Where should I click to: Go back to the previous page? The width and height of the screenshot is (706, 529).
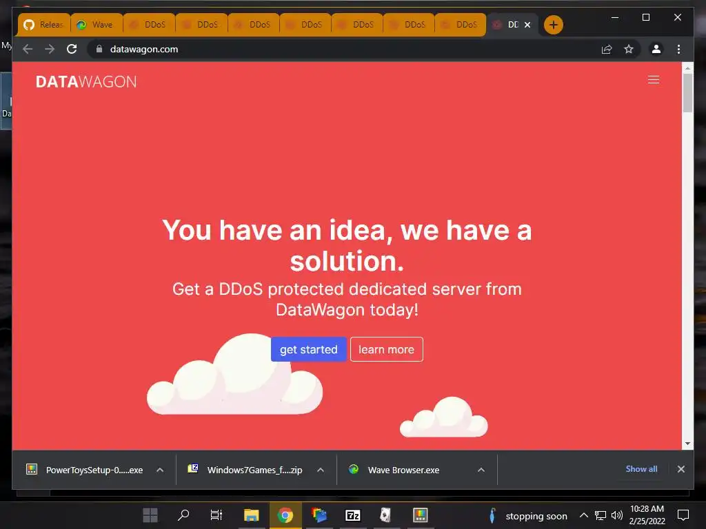(28, 49)
